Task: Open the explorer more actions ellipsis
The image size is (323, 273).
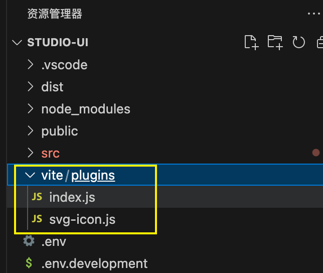Action: (x=314, y=14)
